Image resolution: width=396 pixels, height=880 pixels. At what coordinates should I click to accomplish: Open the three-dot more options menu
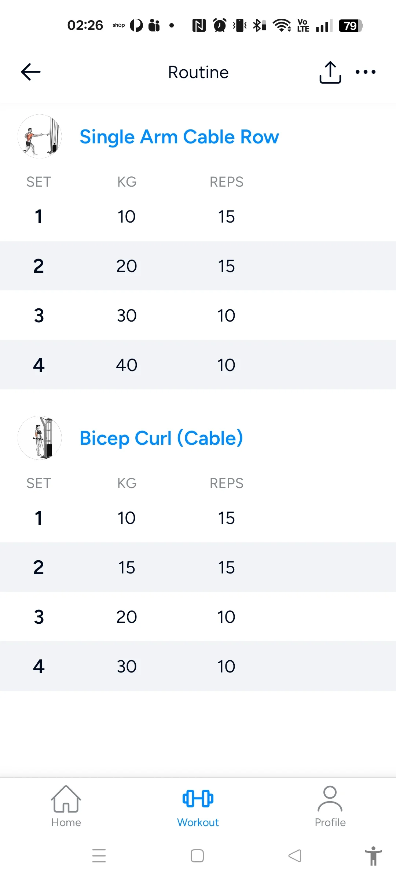pyautogui.click(x=366, y=72)
